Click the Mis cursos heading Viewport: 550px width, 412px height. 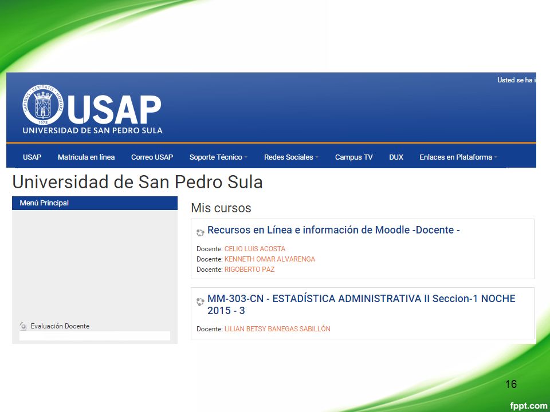pos(221,208)
